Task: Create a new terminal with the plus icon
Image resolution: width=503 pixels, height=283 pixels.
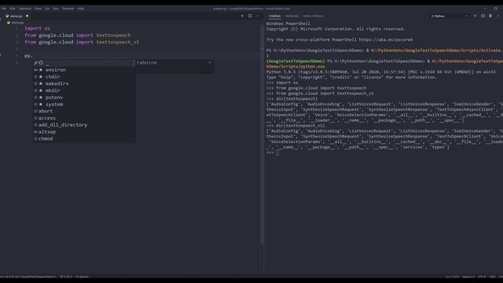Action: click(x=475, y=16)
